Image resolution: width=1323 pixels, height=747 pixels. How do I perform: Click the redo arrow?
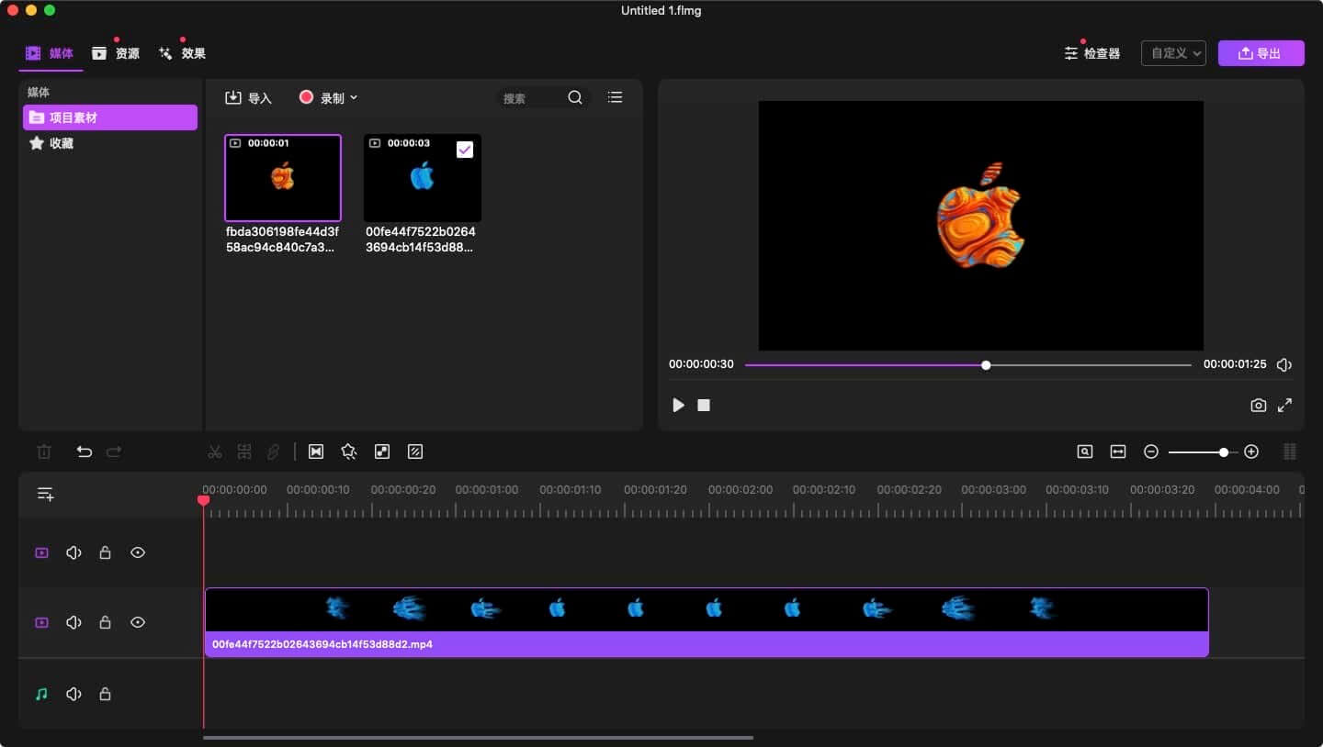114,452
